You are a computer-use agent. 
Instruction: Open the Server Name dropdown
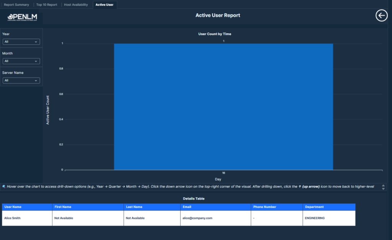tap(21, 81)
